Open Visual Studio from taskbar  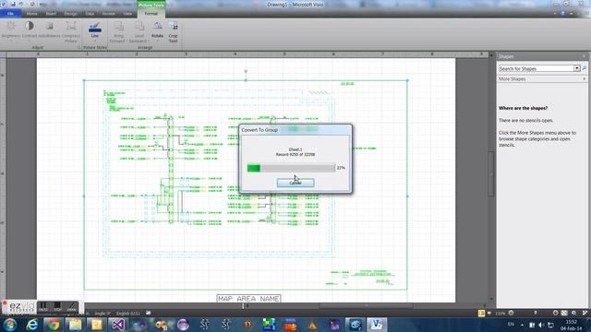pos(117,325)
